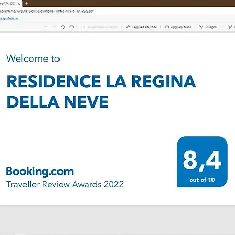Start 'Leggi ad alta voce' read aloud
Screen dimensions: 235x235
click(142, 27)
